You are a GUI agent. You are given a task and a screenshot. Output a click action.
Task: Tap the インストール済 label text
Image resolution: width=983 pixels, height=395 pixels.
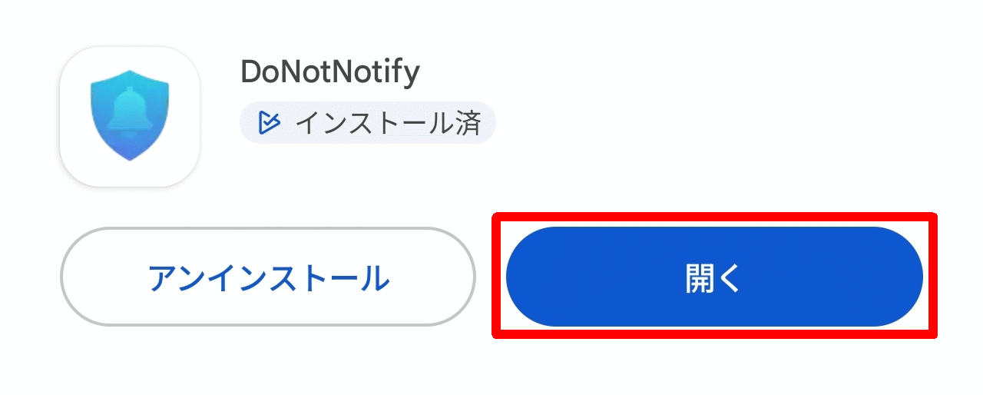click(388, 122)
